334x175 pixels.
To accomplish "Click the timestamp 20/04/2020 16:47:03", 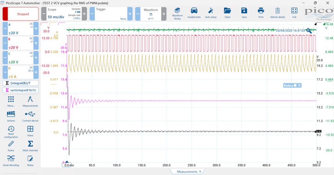I will (290, 31).
